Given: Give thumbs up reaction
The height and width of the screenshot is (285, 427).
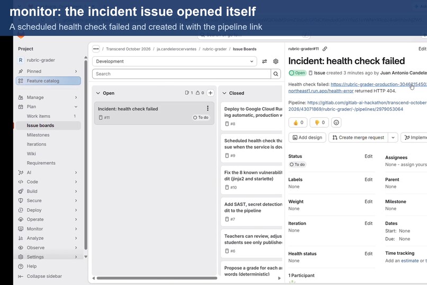Looking at the screenshot, I should tap(298, 123).
